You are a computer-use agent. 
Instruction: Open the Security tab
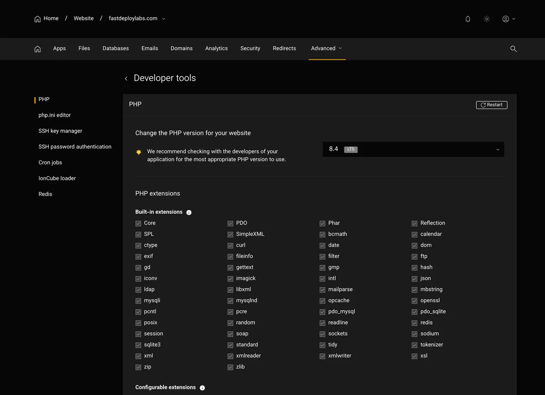(250, 48)
